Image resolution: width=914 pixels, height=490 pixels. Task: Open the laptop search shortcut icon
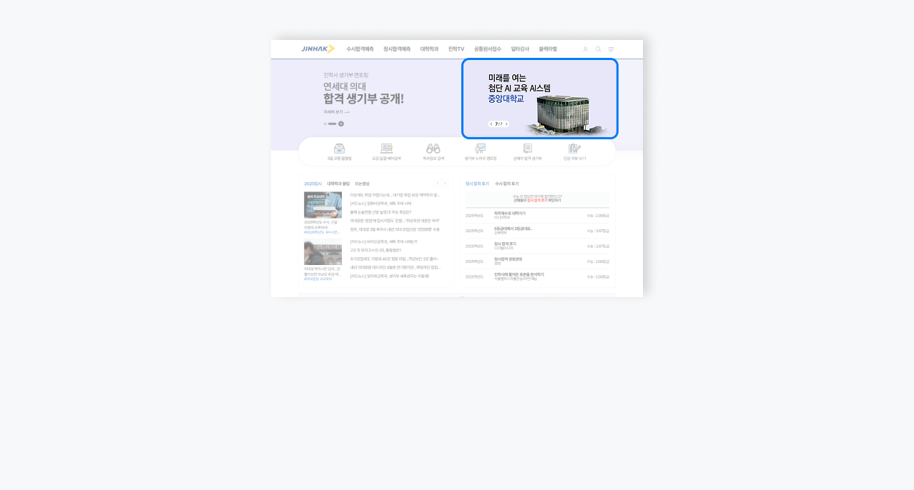point(386,149)
